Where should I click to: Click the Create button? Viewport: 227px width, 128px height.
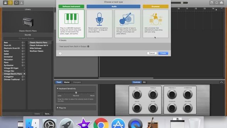point(163,53)
